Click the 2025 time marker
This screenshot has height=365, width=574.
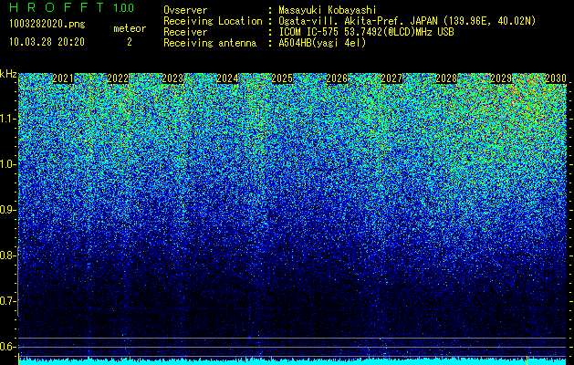[x=282, y=78]
